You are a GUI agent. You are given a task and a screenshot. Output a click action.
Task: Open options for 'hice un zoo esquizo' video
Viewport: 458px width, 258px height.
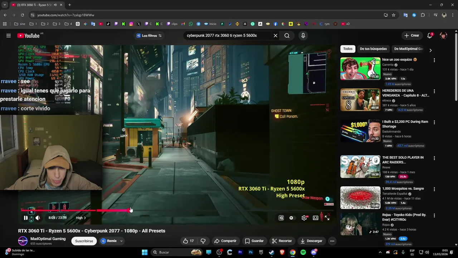click(x=434, y=60)
